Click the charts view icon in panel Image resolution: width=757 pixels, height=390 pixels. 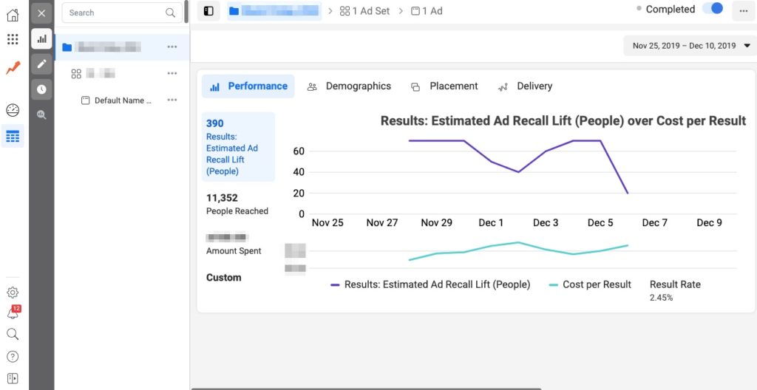[x=41, y=39]
